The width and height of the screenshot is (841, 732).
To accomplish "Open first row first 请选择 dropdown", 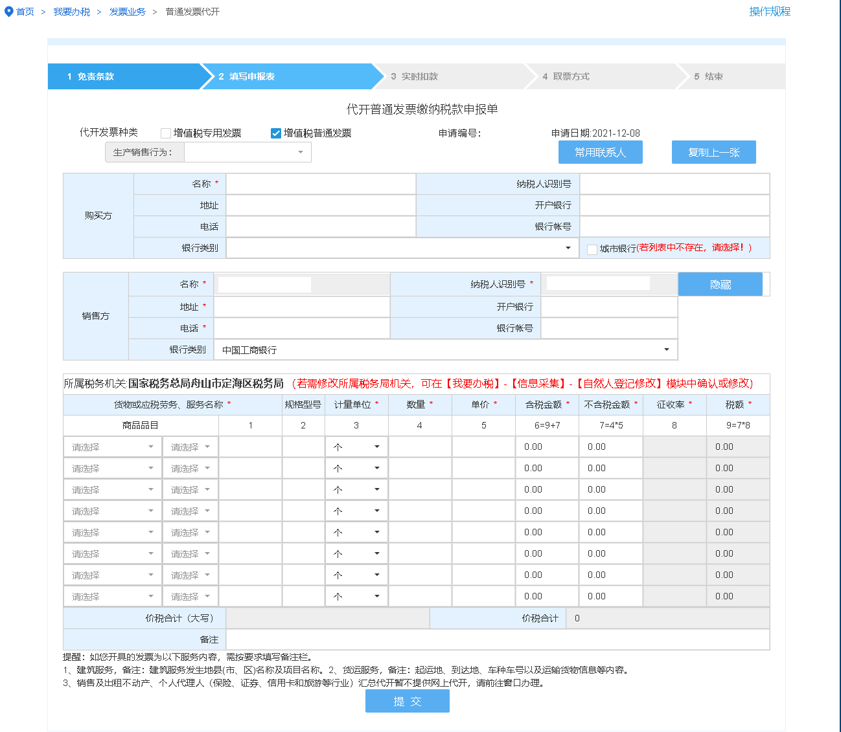I will coord(112,447).
